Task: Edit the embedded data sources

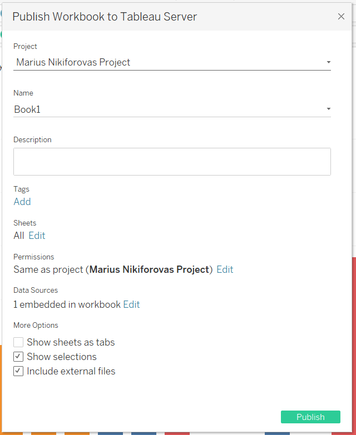Action: pos(131,304)
